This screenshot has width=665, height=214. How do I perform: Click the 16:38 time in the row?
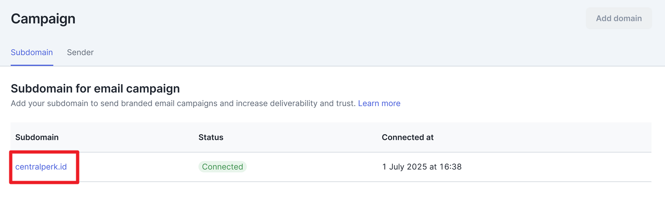tap(451, 167)
